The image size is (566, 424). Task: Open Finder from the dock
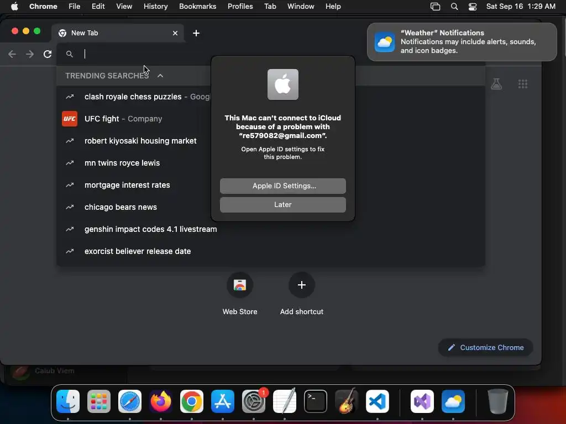pyautogui.click(x=68, y=401)
